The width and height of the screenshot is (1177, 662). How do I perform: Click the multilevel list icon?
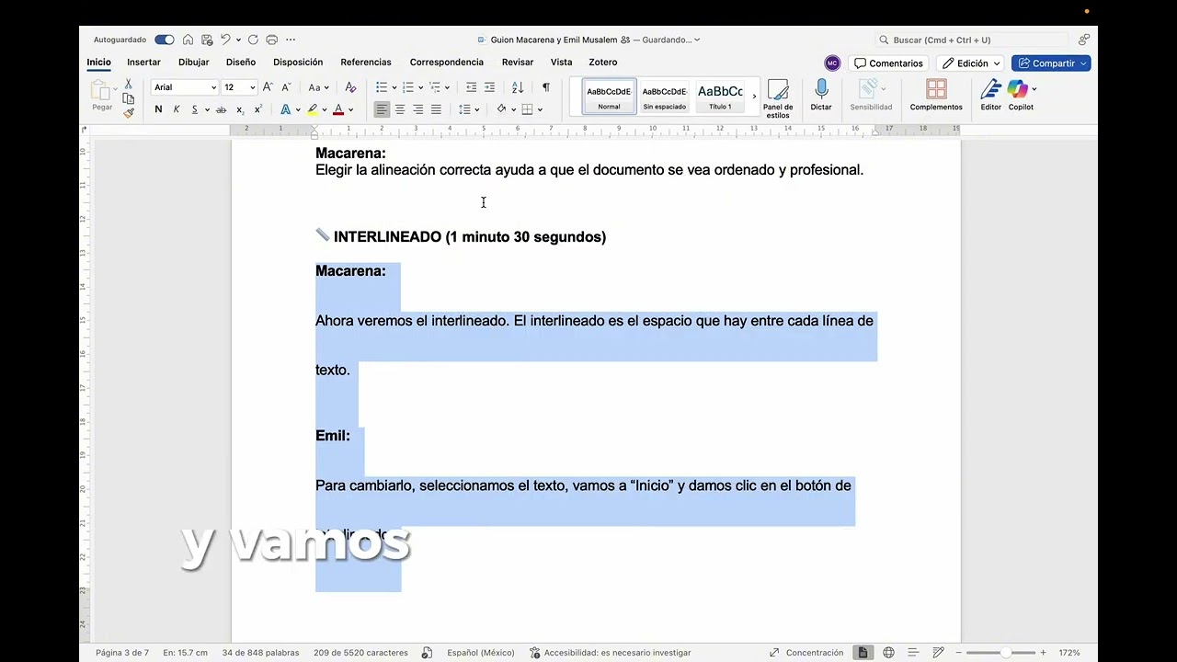pyautogui.click(x=435, y=87)
